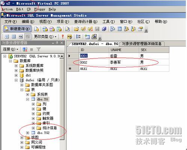Expand the dbo.YG2 table node
Screen dimensions: 187x150
tap(28, 133)
